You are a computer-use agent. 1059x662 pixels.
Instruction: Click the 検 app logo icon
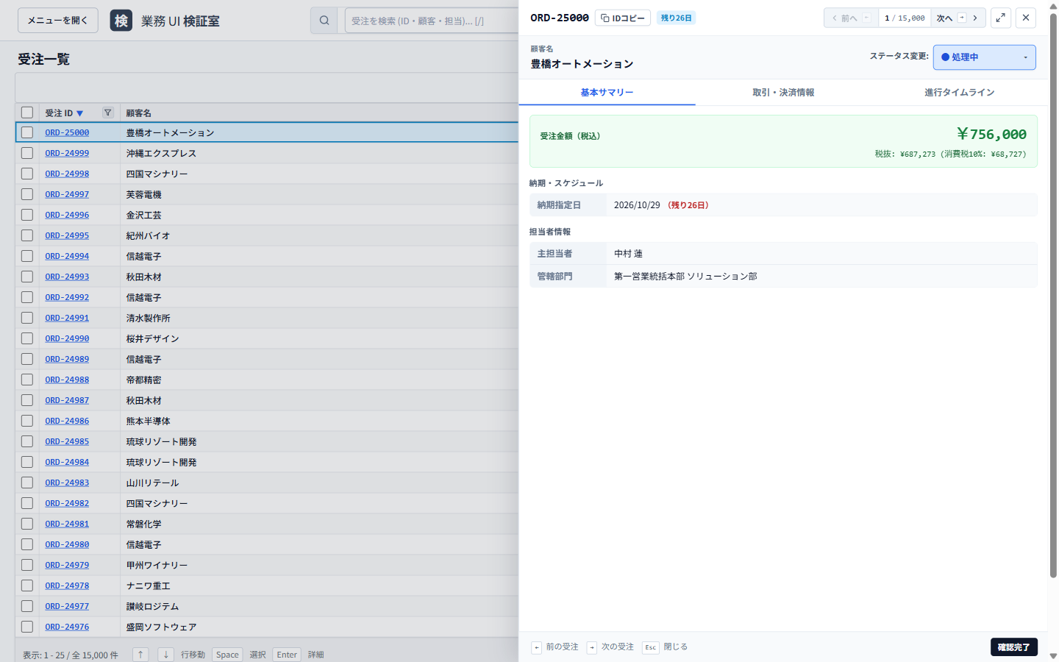pos(121,21)
